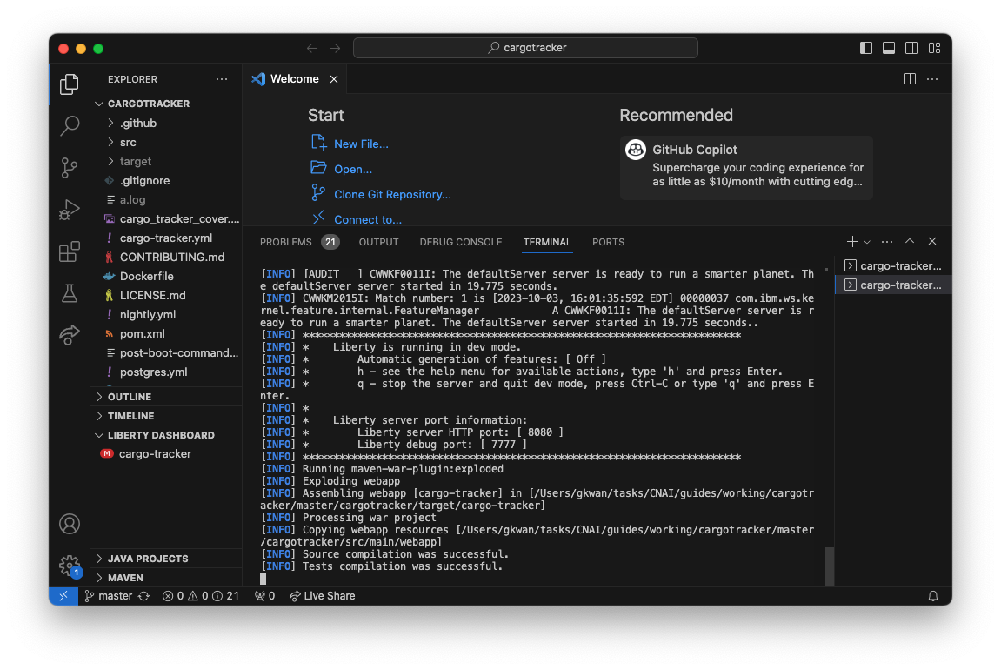Viewport: 1001px width, 670px height.
Task: Click the Clone Git Repository link
Action: pyautogui.click(x=392, y=194)
